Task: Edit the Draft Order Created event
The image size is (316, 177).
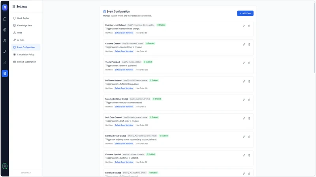Action: (x=244, y=118)
